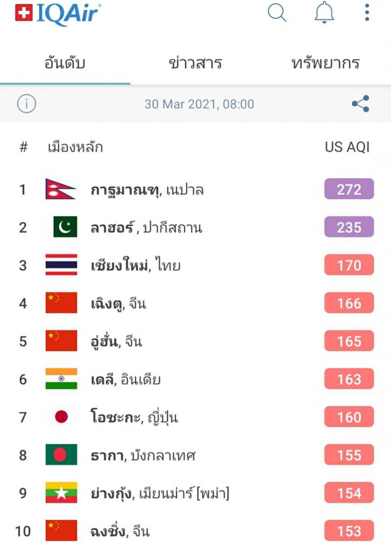Tap the 30 Mar 2021, 08:00 timestamp

tap(199, 104)
